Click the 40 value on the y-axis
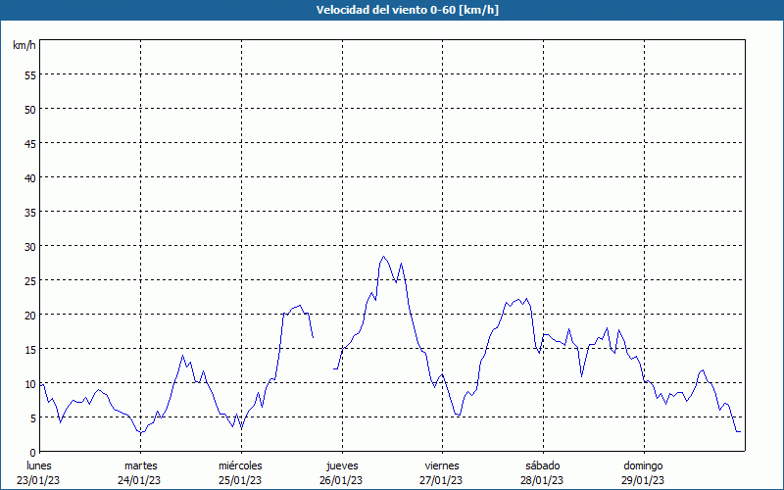This screenshot has width=784, height=490. [30, 178]
